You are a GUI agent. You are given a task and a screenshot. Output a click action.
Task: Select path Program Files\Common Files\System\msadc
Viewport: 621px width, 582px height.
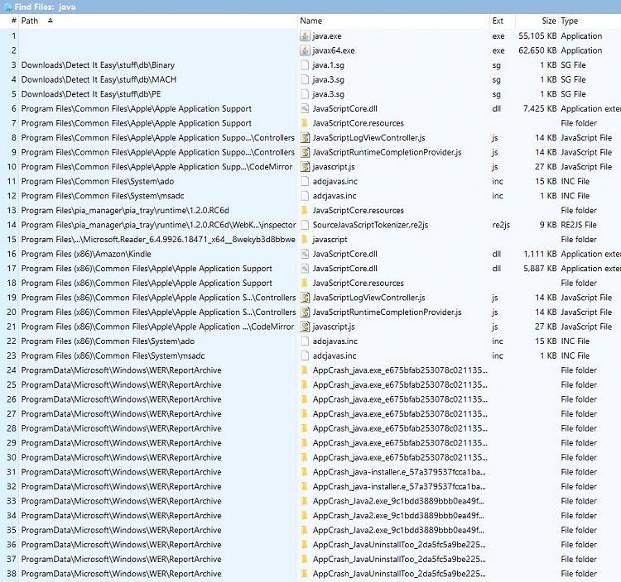pyautogui.click(x=103, y=196)
